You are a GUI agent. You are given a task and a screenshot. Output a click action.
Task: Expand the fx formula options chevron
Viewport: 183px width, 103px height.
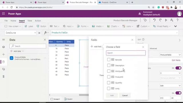tap(48, 33)
